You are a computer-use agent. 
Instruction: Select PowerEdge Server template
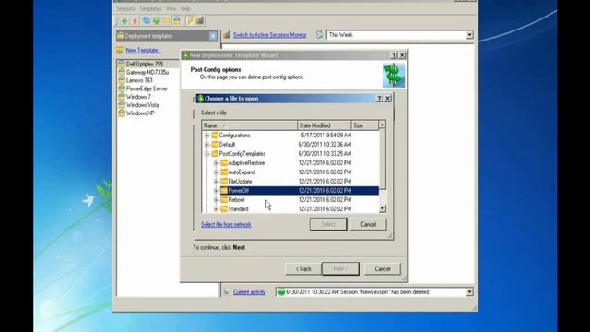(x=147, y=89)
